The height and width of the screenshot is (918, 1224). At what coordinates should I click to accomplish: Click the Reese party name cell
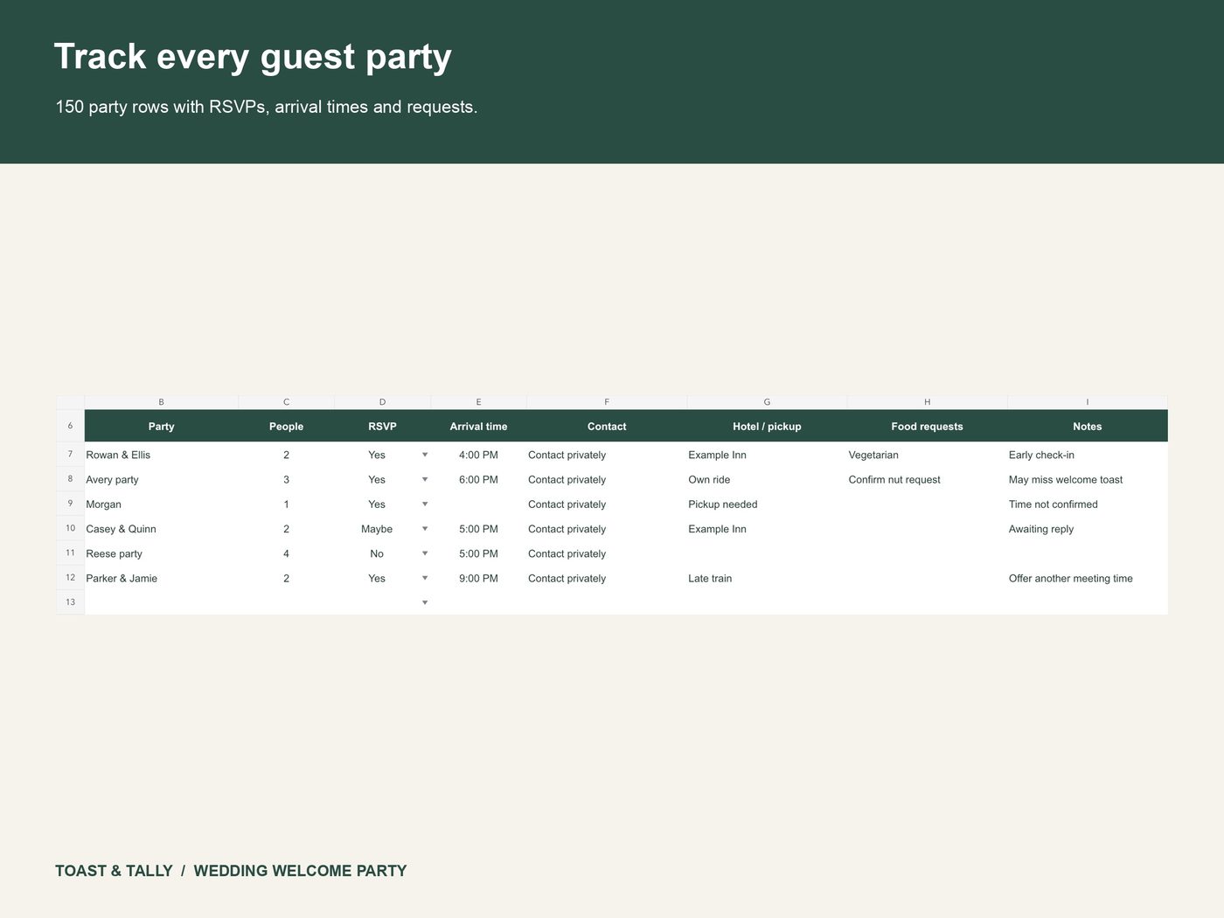click(161, 553)
